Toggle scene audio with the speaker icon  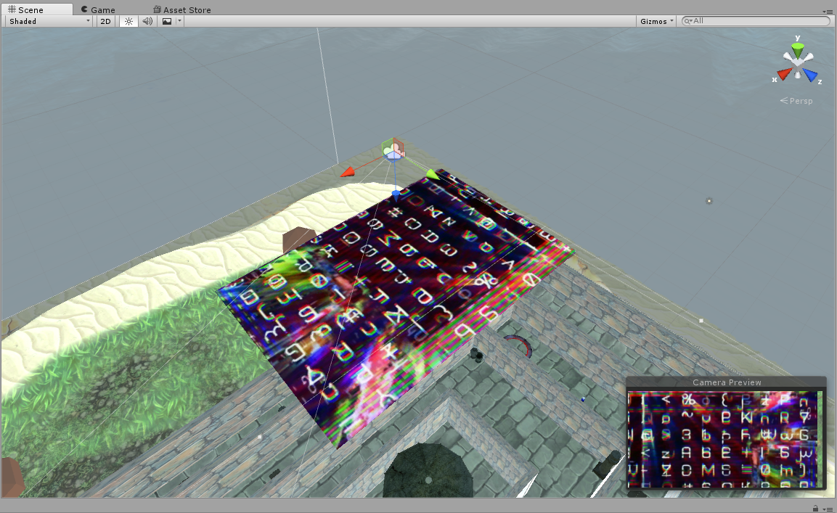tap(147, 21)
